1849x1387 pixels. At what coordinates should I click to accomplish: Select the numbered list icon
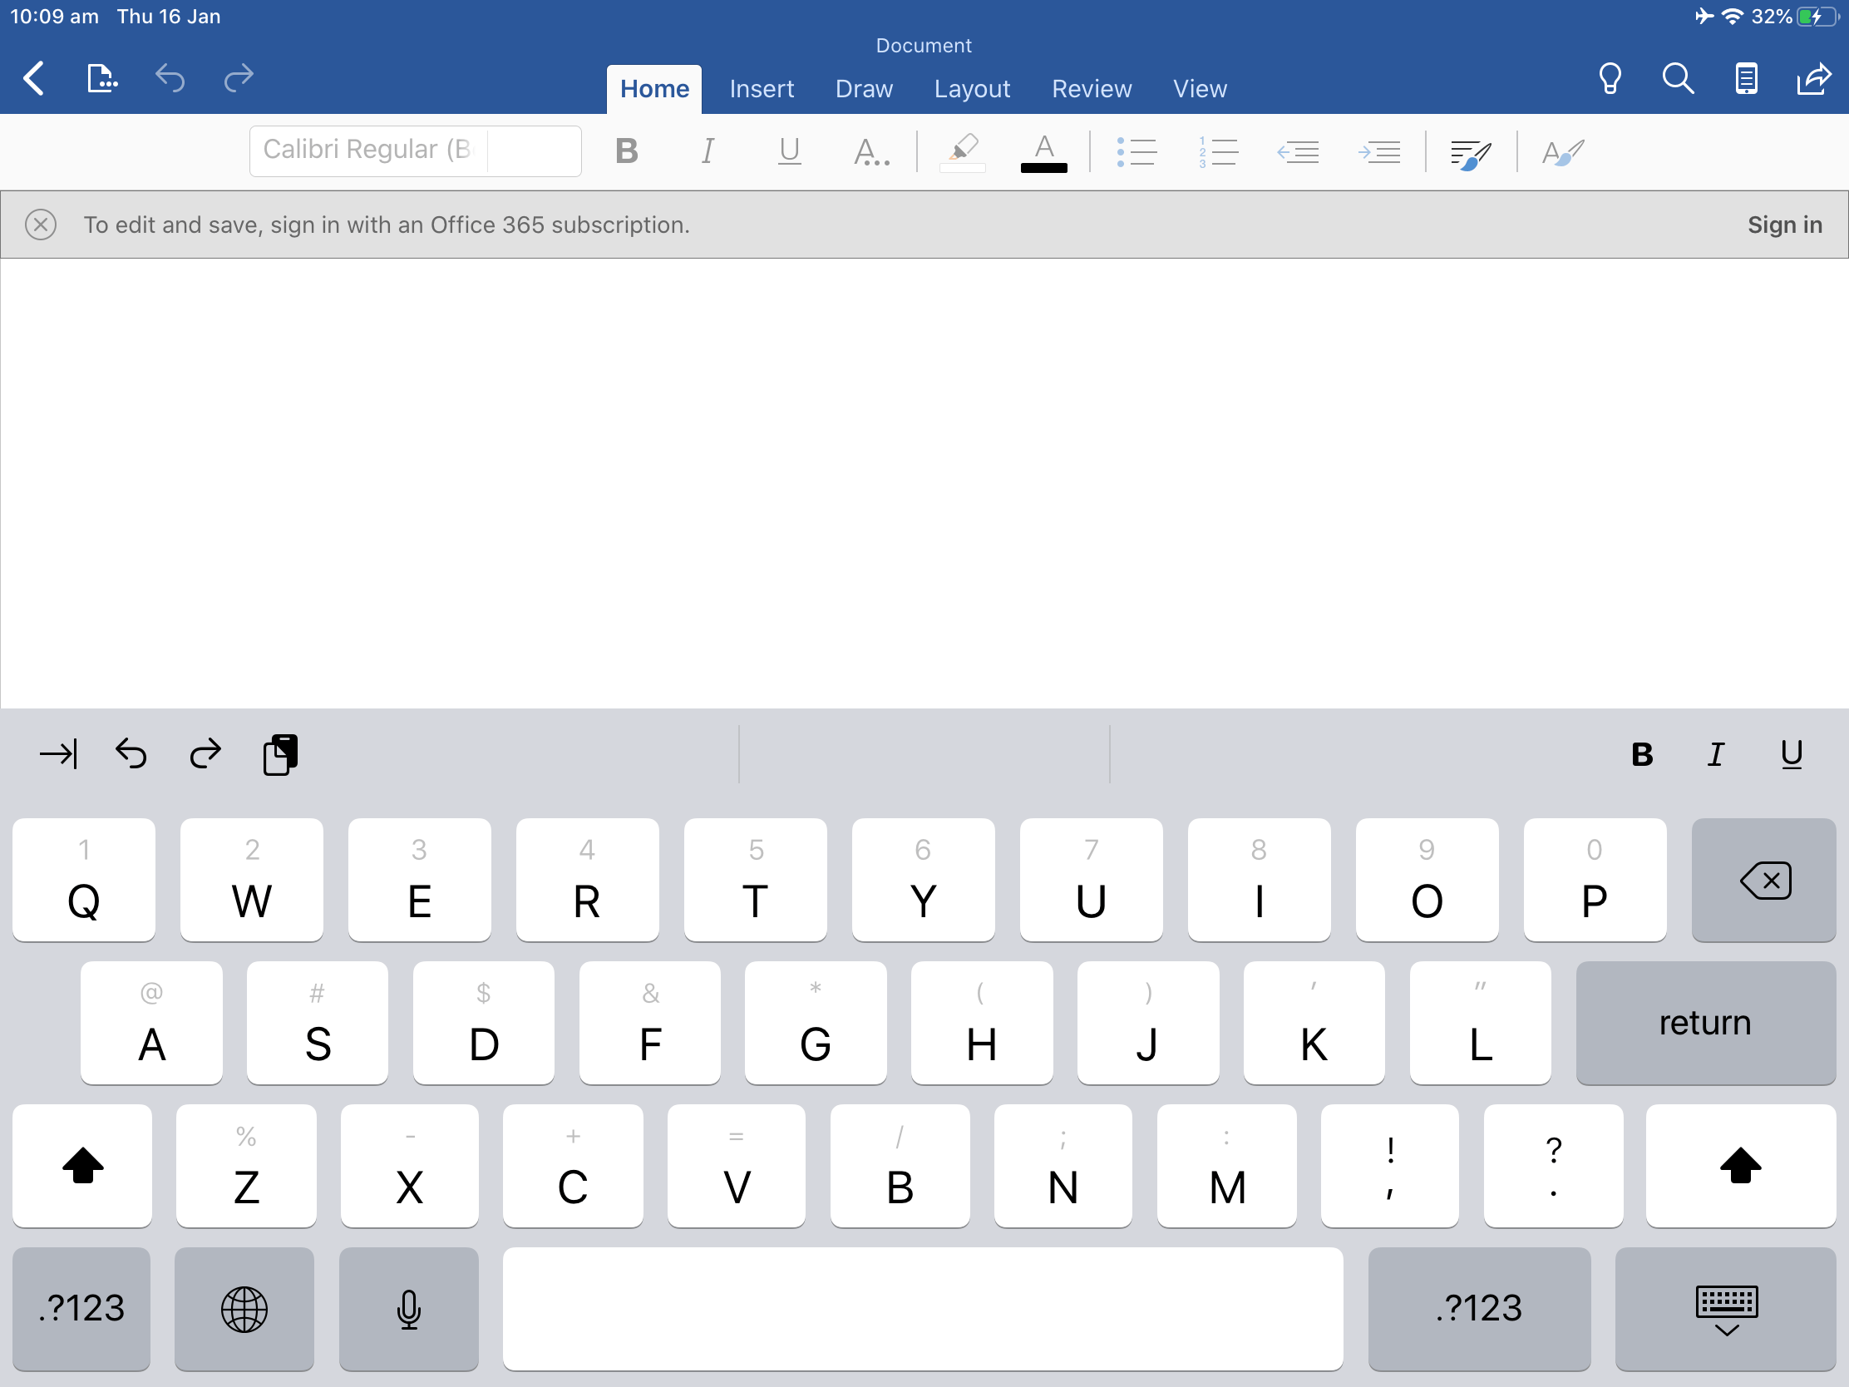1218,152
